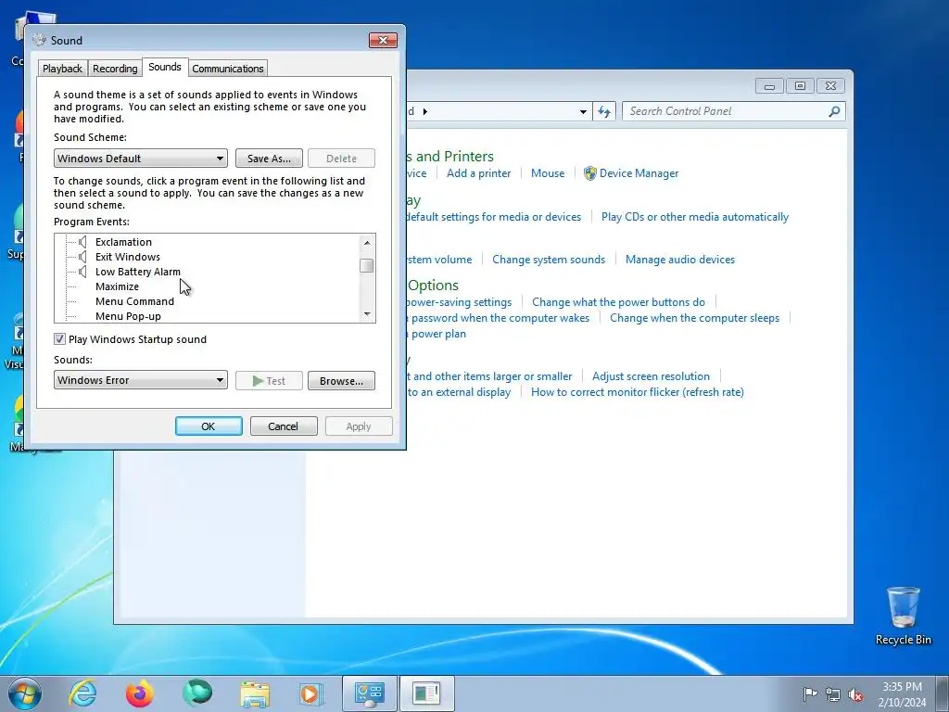Click OK in the Sound dialog
This screenshot has width=949, height=712.
pos(209,426)
